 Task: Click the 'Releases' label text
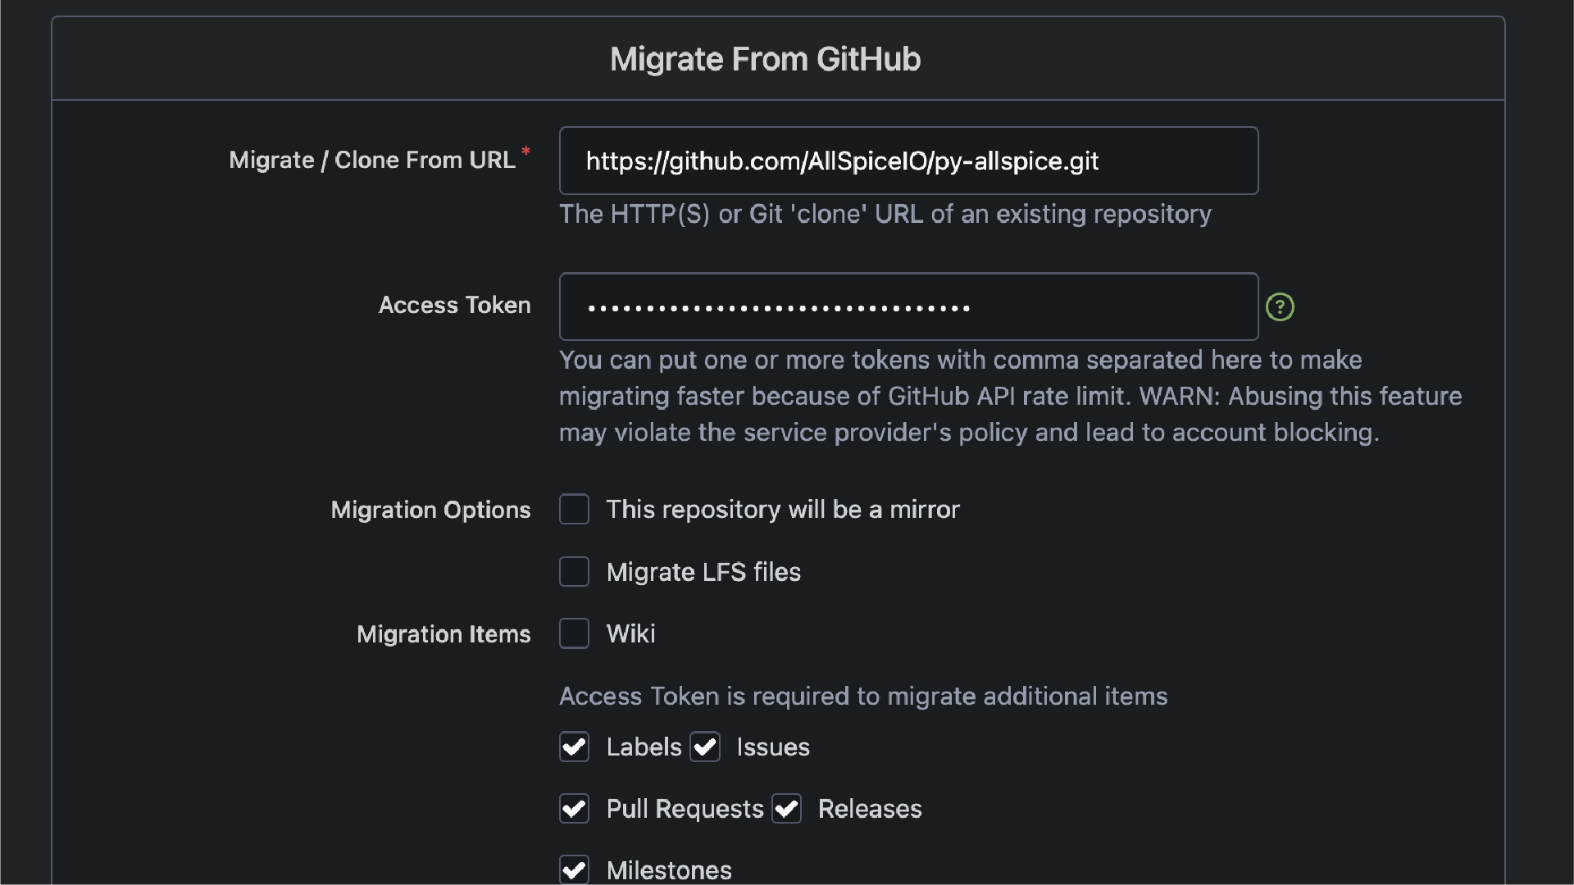tap(869, 809)
